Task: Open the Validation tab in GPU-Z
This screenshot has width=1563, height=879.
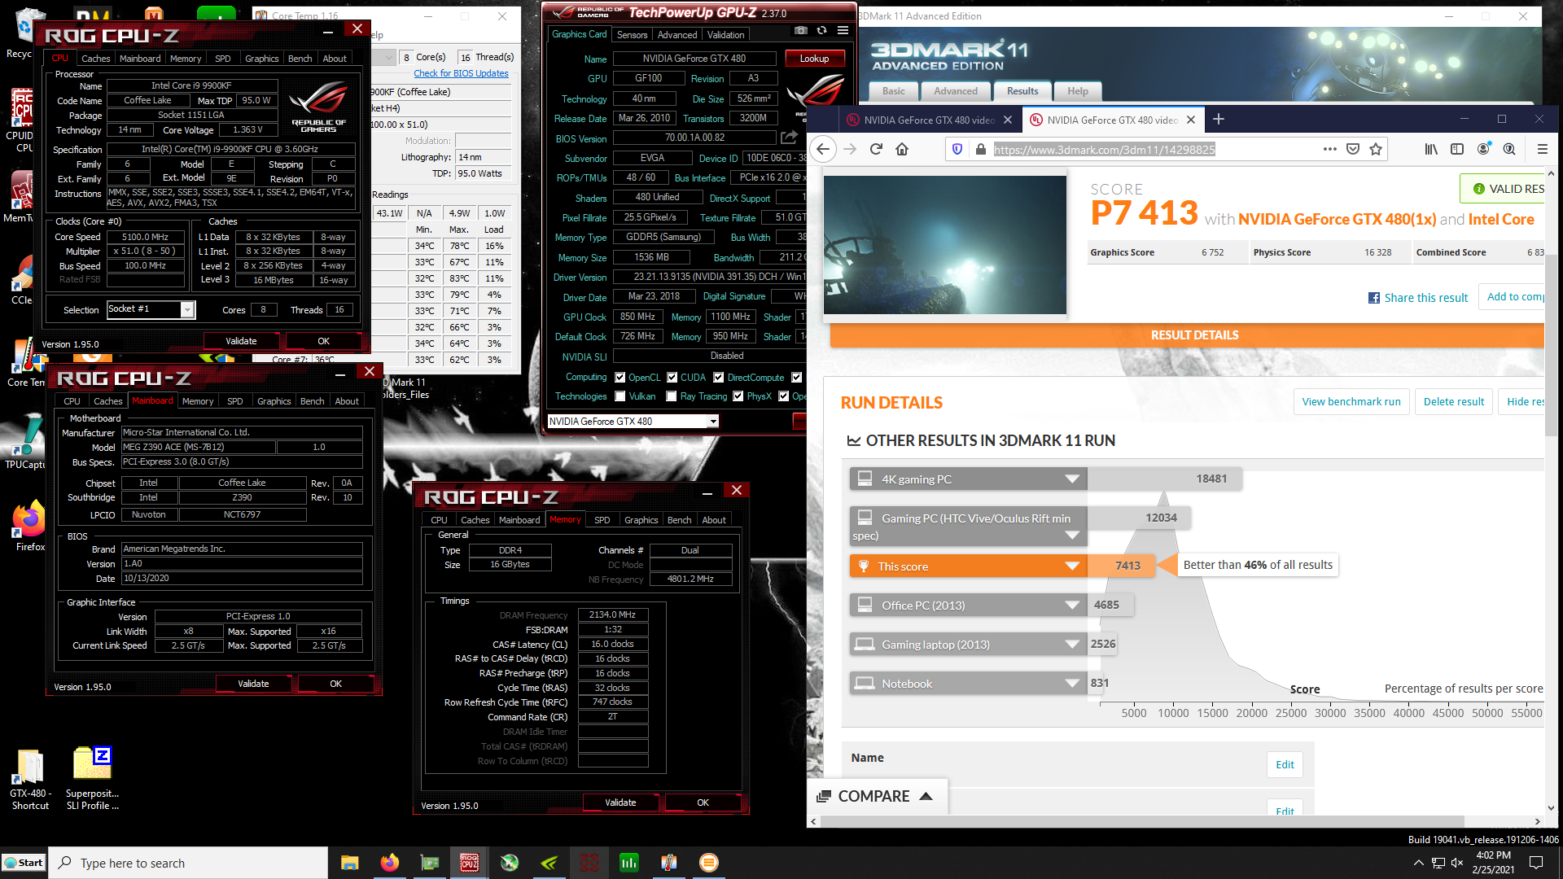Action: point(725,35)
